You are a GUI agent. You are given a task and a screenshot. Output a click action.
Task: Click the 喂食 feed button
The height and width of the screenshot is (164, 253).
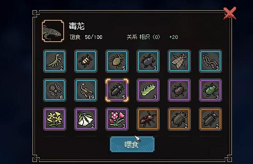(132, 144)
